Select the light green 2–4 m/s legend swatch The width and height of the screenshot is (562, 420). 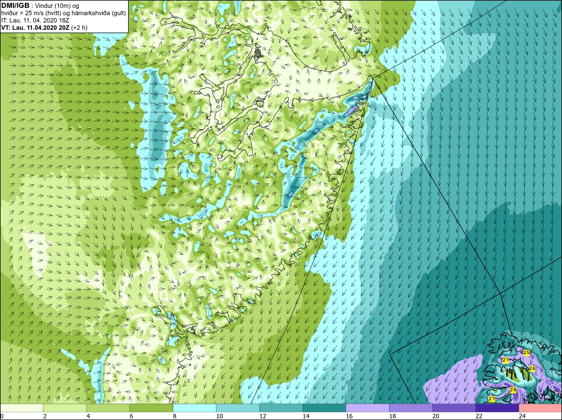65,408
